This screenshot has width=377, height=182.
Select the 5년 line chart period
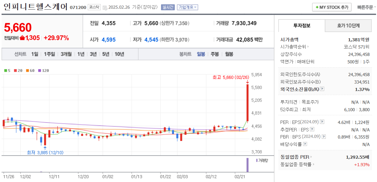[x=106, y=54]
